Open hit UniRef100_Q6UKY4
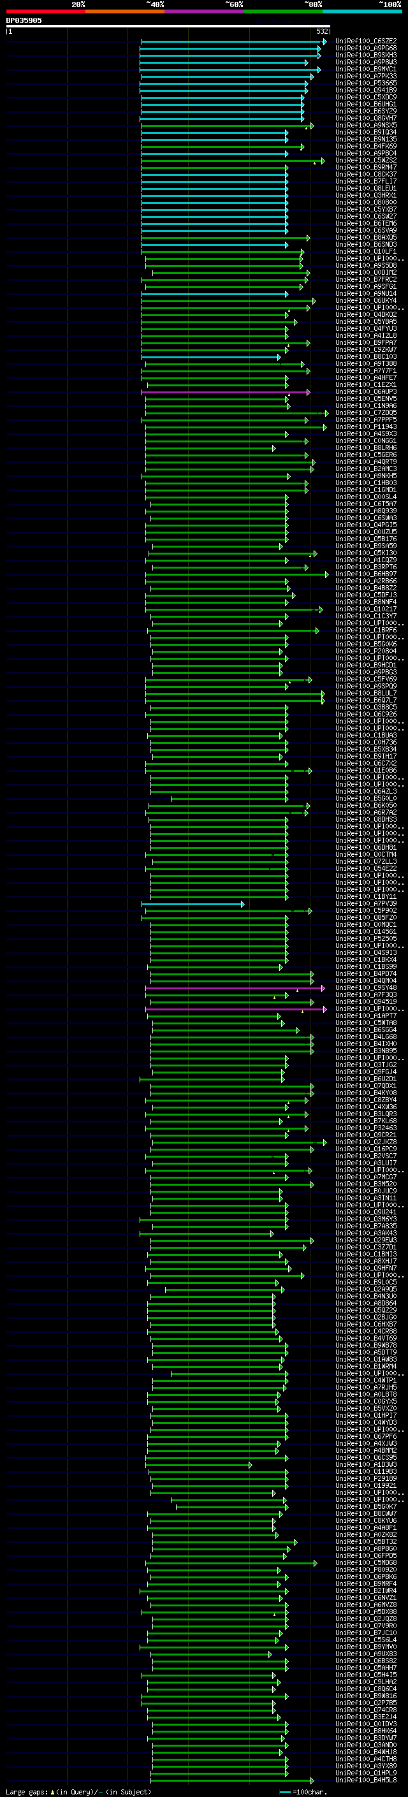 366,301
